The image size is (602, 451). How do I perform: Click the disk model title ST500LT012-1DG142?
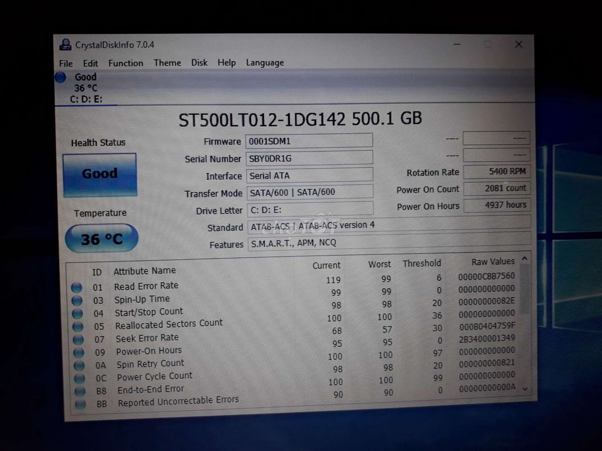coord(262,120)
